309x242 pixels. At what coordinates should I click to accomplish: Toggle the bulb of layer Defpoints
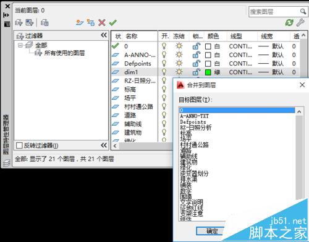tap(164, 63)
